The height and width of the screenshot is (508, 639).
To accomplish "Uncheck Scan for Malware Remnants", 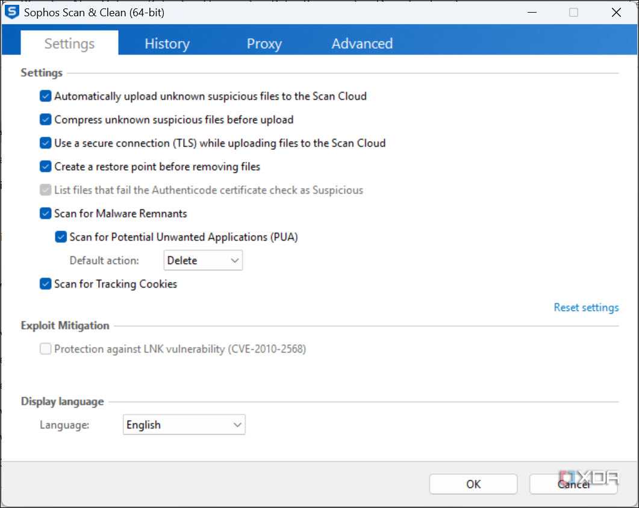I will 46,214.
